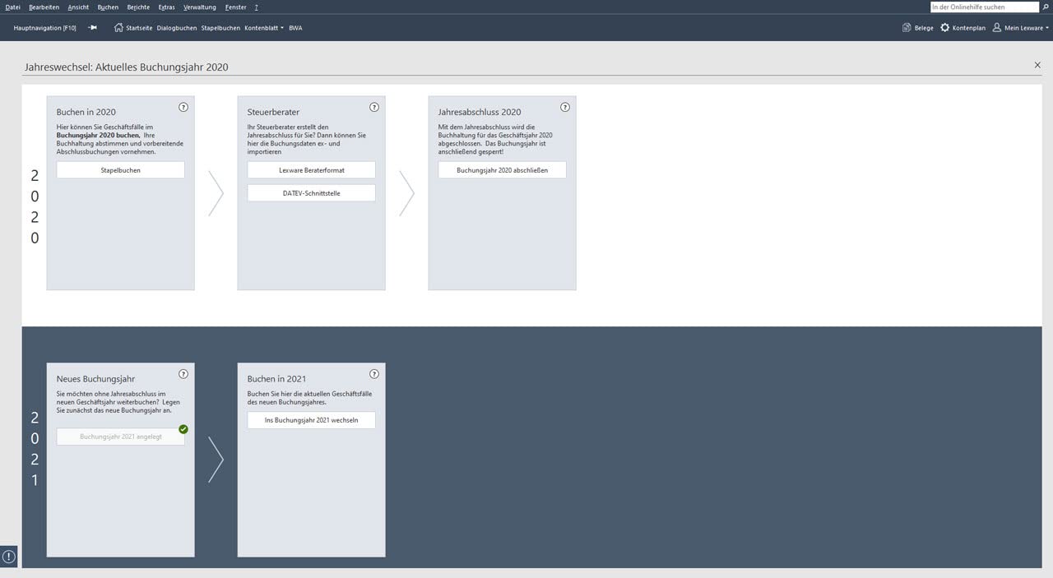Image resolution: width=1053 pixels, height=578 pixels.
Task: Click the Stapelbuchen button in the 2020 card
Action: [121, 170]
